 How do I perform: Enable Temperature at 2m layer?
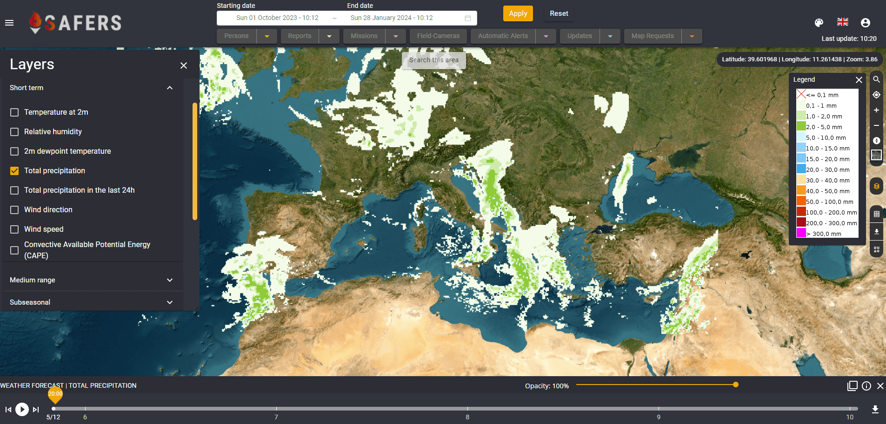(14, 112)
